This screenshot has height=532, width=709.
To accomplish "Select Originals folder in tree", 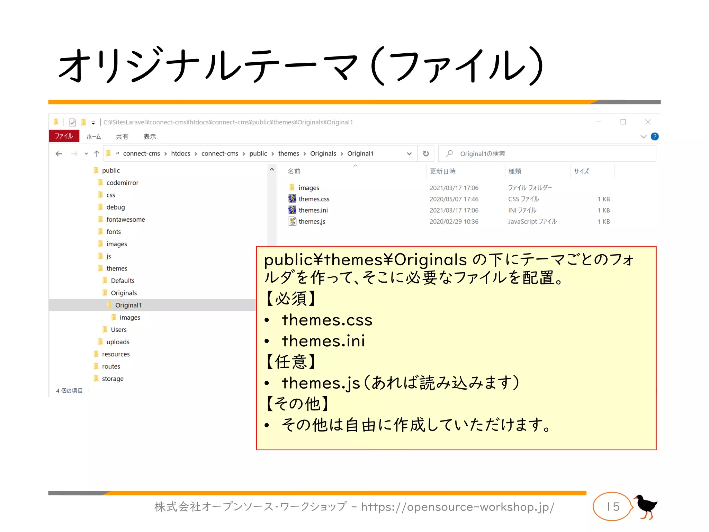I will tap(124, 293).
